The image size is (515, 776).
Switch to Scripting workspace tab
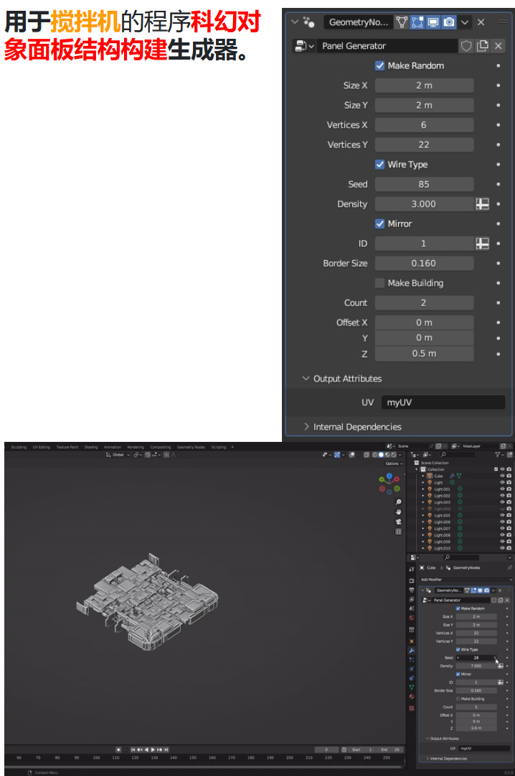[219, 448]
